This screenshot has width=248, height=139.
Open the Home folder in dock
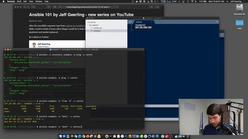click(176, 136)
